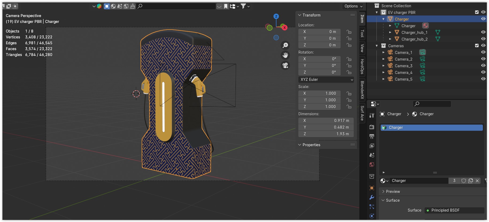Click the globe icon in header filter row
Image resolution: width=489 pixels, height=222 pixels.
click(x=126, y=6)
